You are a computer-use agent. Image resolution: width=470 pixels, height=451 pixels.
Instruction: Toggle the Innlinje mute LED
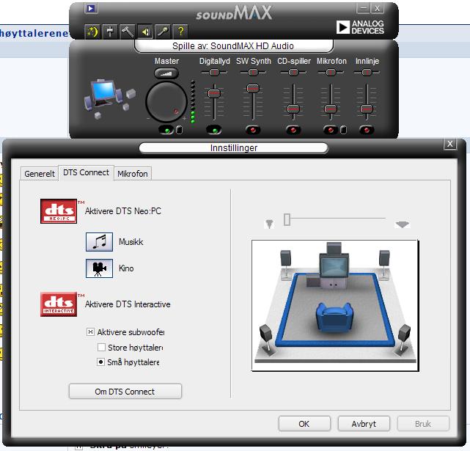[367, 130]
